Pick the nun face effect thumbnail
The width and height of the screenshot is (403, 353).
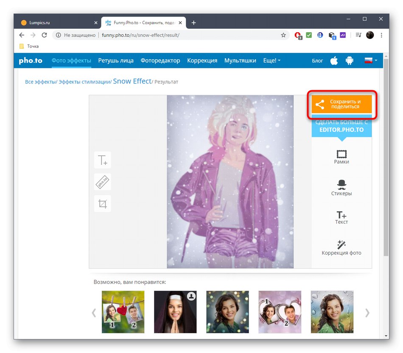click(x=175, y=312)
